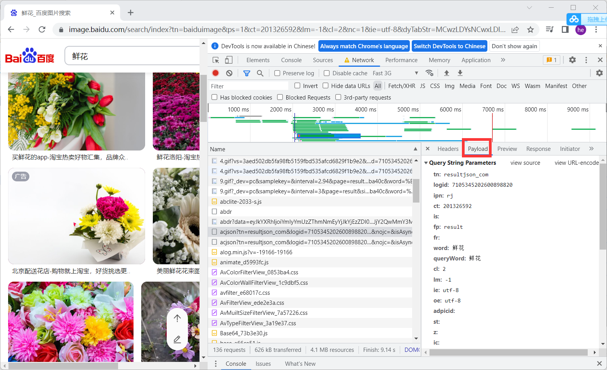This screenshot has height=370, width=607.
Task: Click the back-to-top arrow on Baidu page
Action: click(x=177, y=318)
